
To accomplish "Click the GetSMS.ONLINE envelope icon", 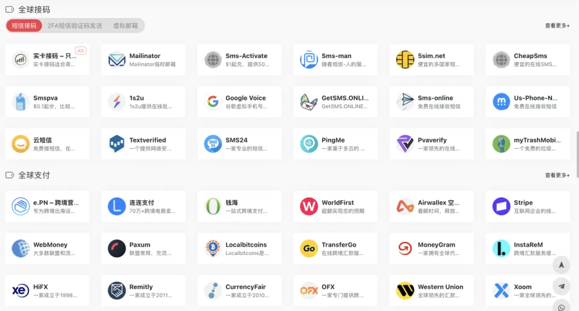I will pyautogui.click(x=309, y=102).
